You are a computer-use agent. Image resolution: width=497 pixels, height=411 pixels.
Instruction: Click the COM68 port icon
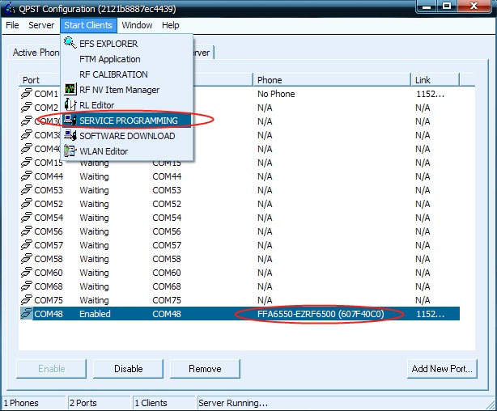pyautogui.click(x=27, y=286)
